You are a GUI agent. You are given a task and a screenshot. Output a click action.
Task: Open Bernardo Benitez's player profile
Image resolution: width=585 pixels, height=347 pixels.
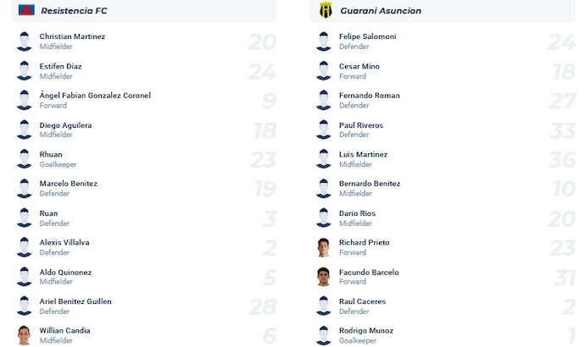pos(370,184)
